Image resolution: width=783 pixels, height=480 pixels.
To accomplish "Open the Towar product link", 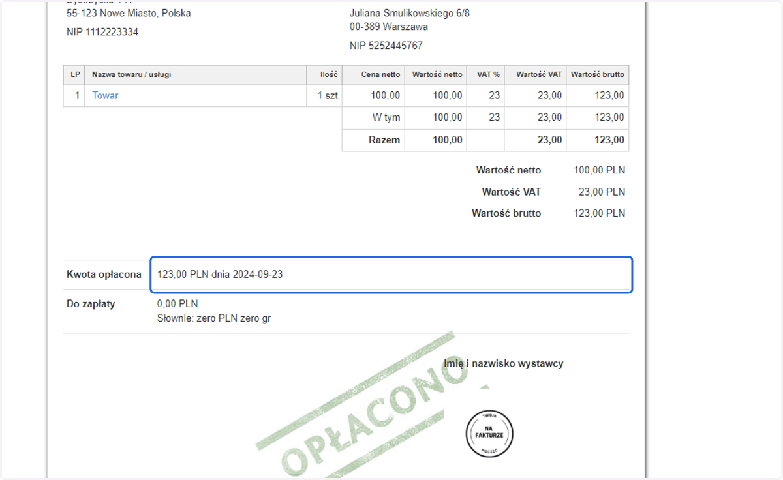I will pos(105,95).
